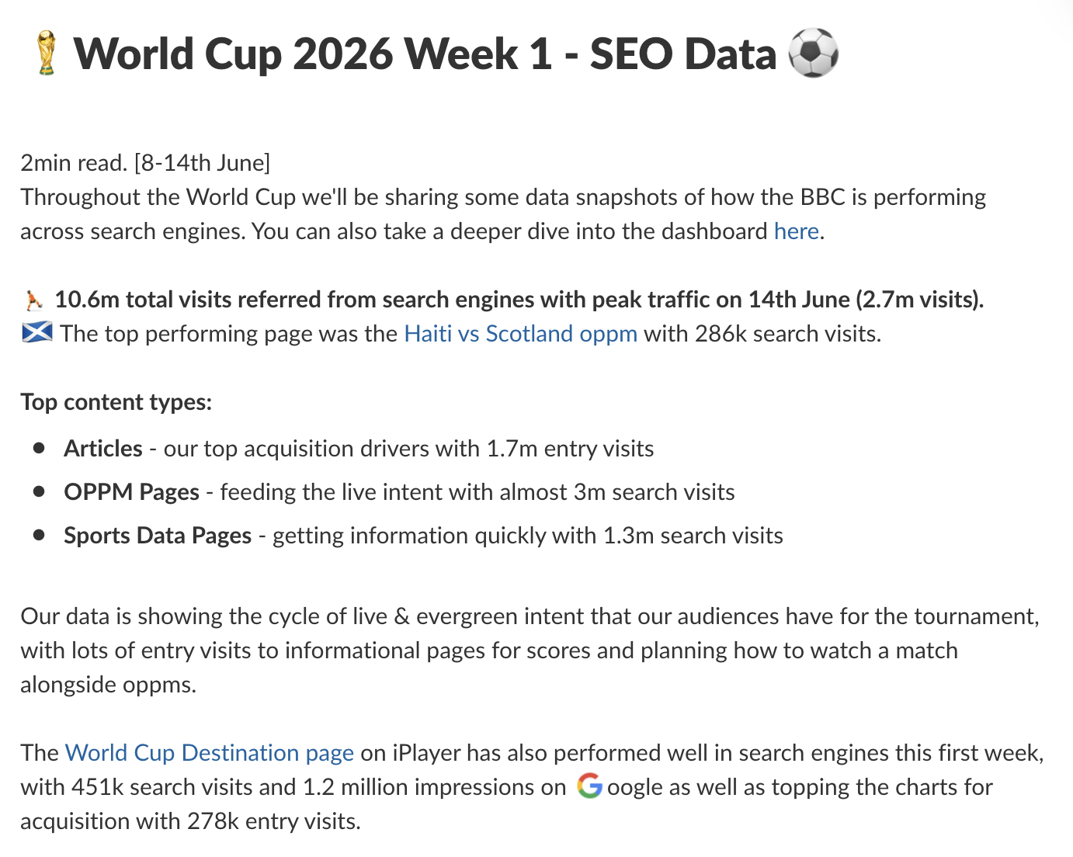This screenshot has height=857, width=1073.
Task: Click the 286k search visits text
Action: tap(787, 334)
